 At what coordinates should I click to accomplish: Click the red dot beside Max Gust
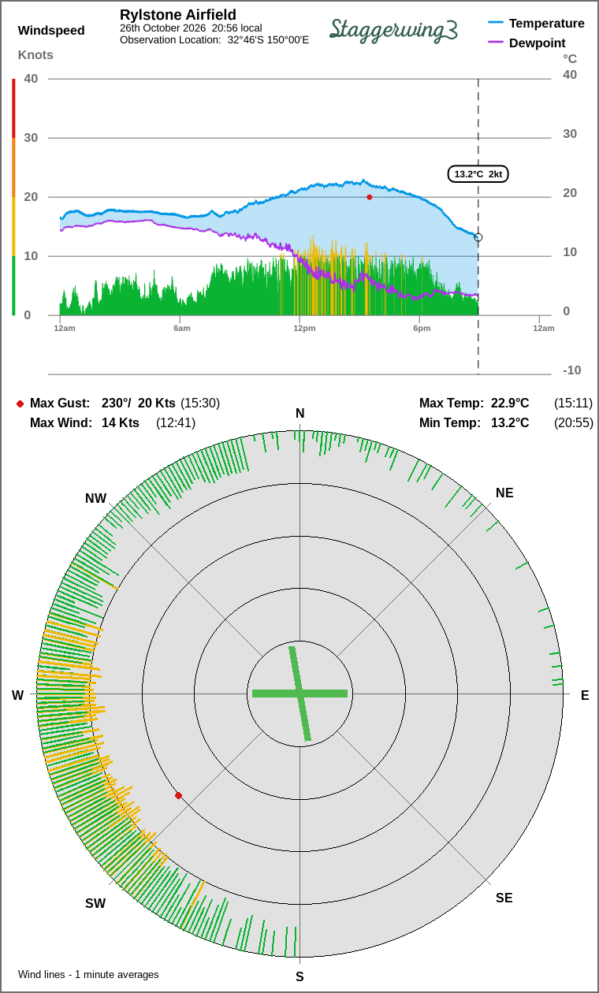[x=20, y=404]
